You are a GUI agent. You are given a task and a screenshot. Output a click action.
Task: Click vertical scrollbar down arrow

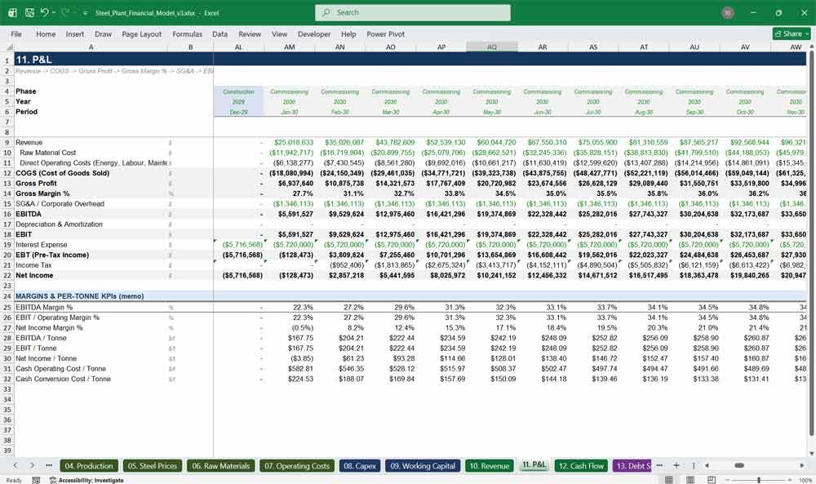point(811,453)
